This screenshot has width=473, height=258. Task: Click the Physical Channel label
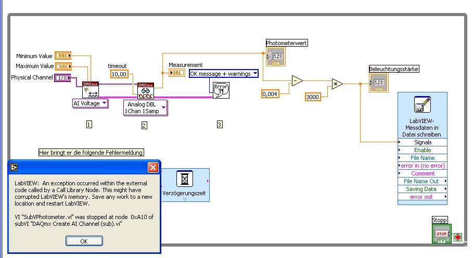pos(32,77)
